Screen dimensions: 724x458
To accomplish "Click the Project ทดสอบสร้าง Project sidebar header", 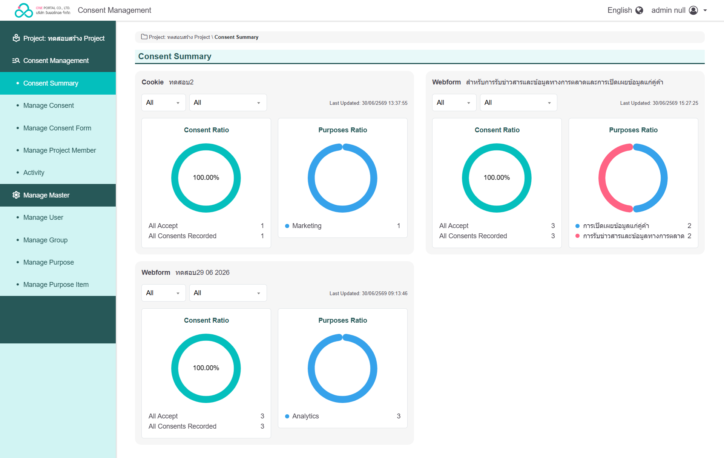I will coord(58,38).
